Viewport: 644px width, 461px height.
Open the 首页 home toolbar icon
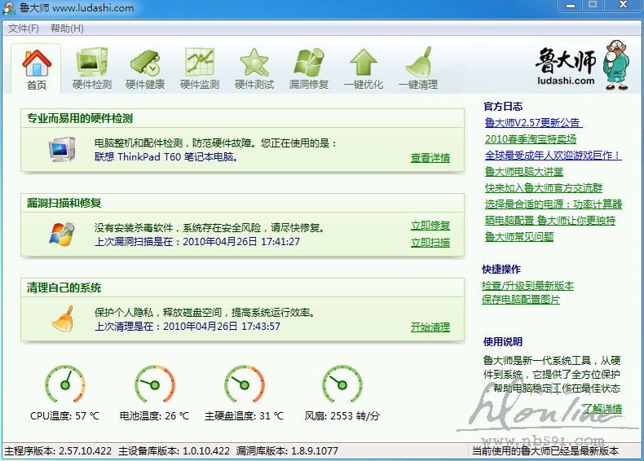pos(37,68)
